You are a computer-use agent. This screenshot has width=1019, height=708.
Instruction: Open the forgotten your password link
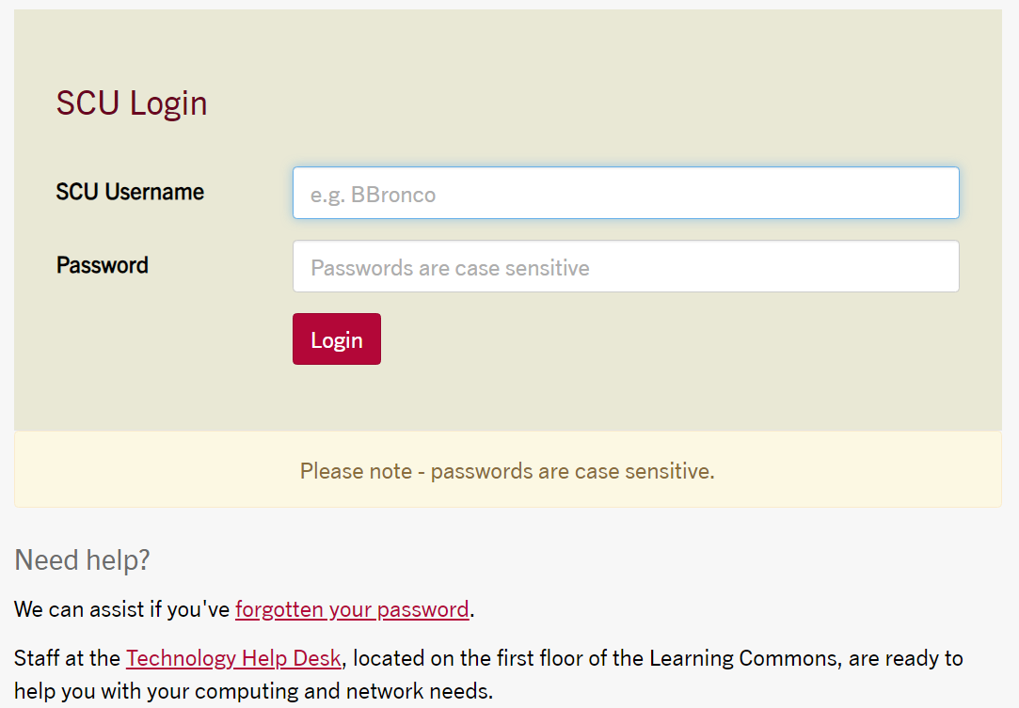coord(352,609)
